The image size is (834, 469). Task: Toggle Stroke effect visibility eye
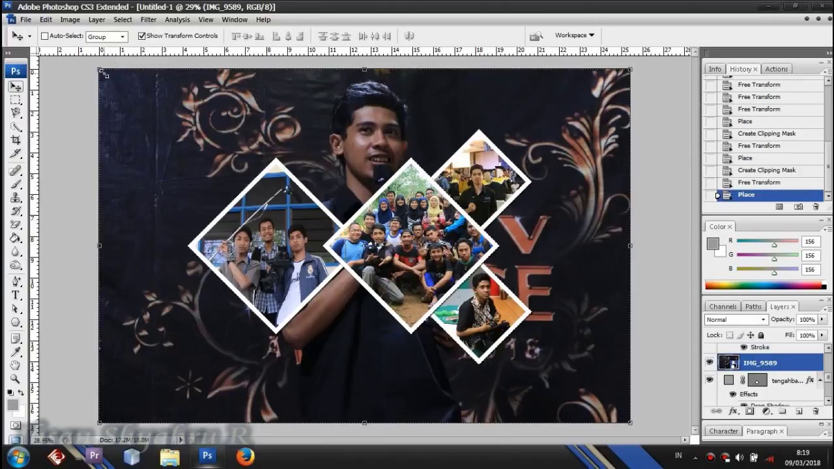pyautogui.click(x=743, y=347)
